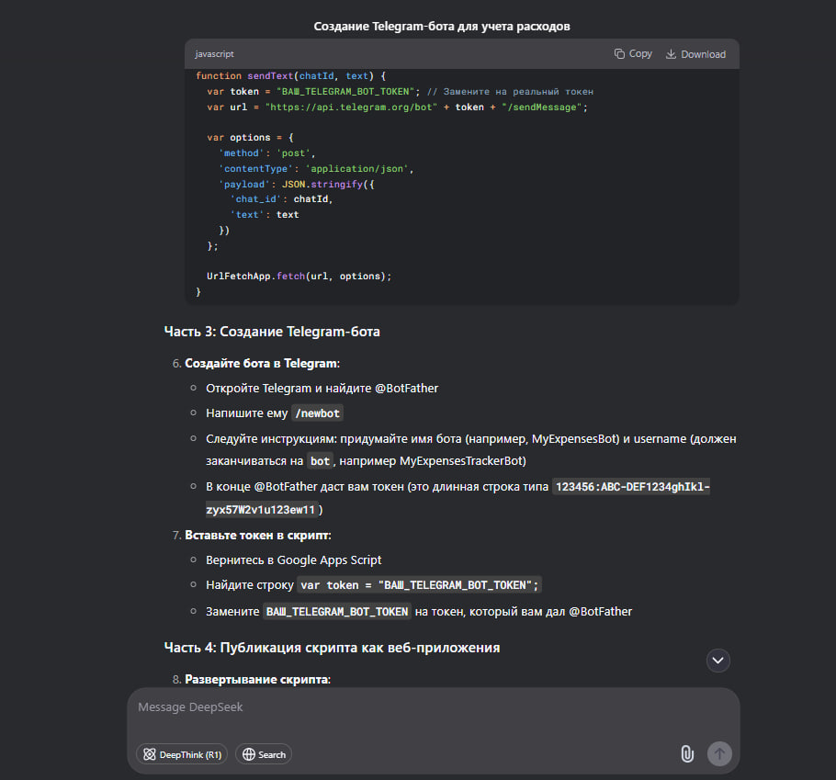This screenshot has width=836, height=780.
Task: Jump to bottom with the chevron-down button
Action: [718, 661]
